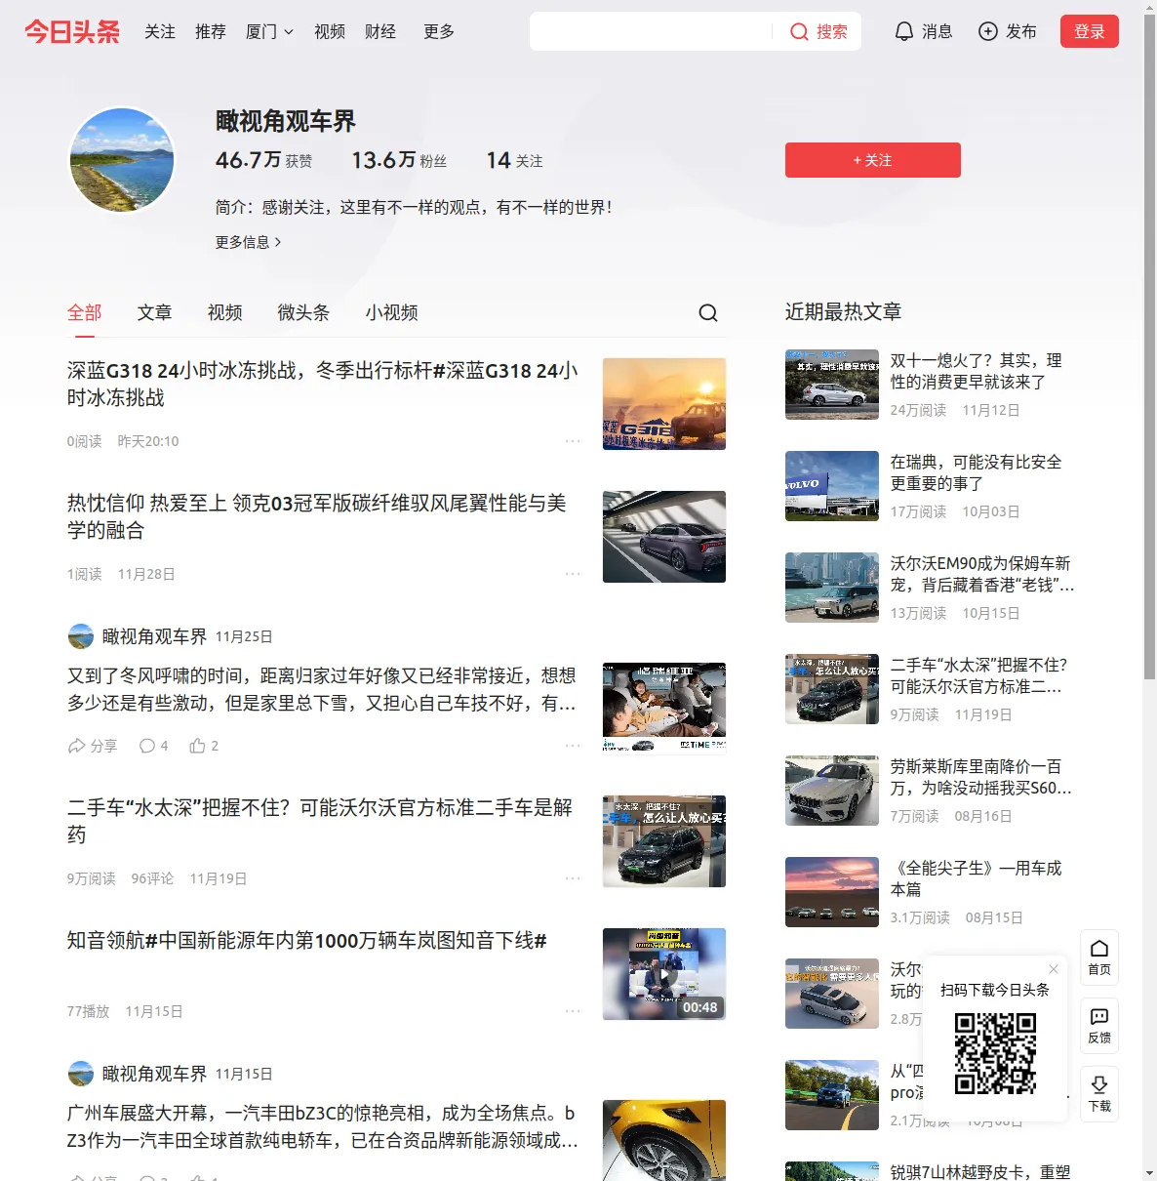1157x1181 pixels.
Task: Open 财经 in top navigation
Action: [x=380, y=32]
